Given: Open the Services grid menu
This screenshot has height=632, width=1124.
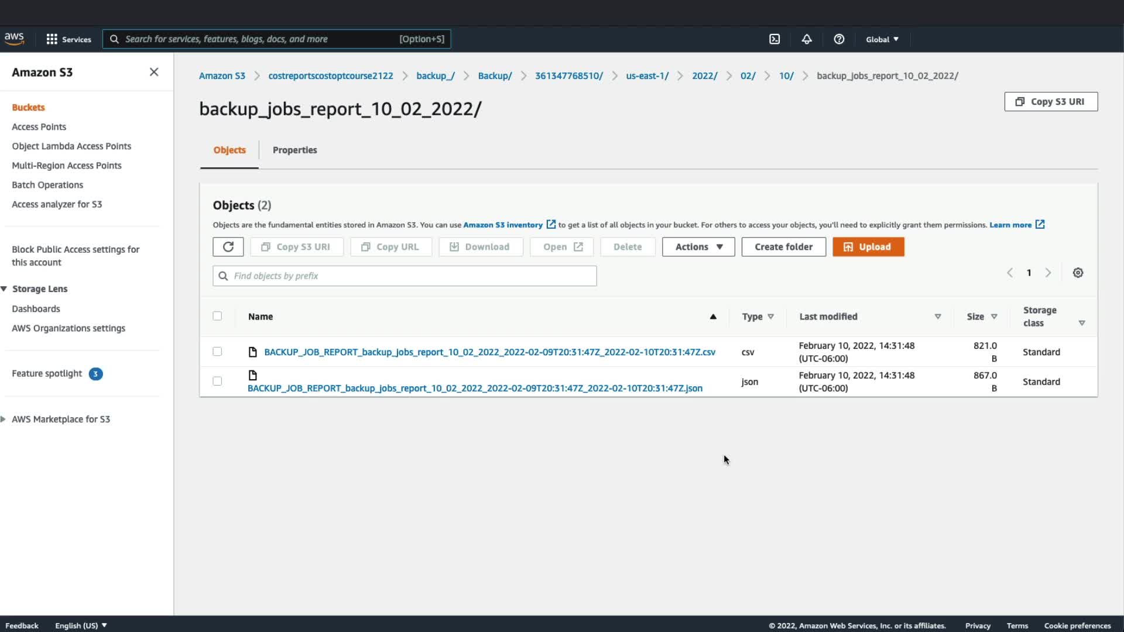Looking at the screenshot, I should pos(68,39).
